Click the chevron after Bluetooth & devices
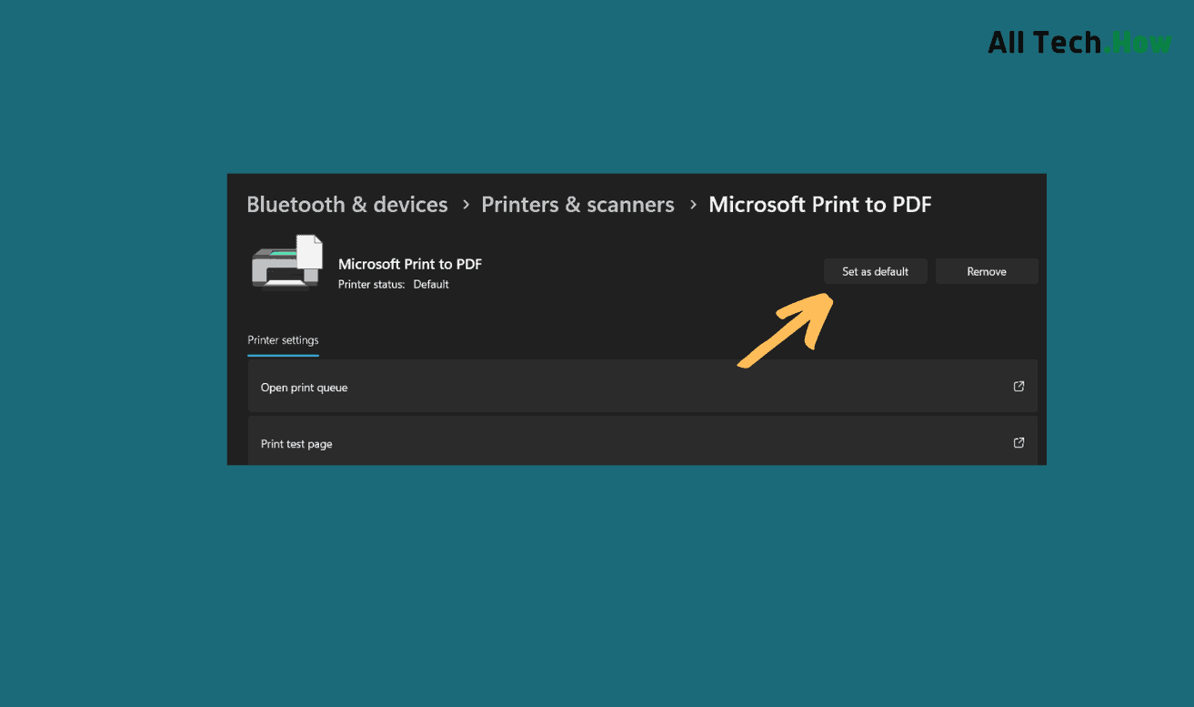Screen dimensions: 1194x707 [x=465, y=204]
